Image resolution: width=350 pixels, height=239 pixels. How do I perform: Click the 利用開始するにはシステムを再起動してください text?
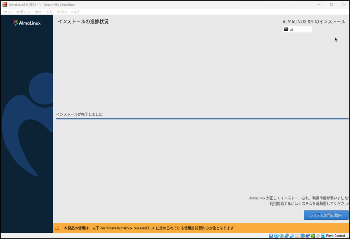coord(309,204)
